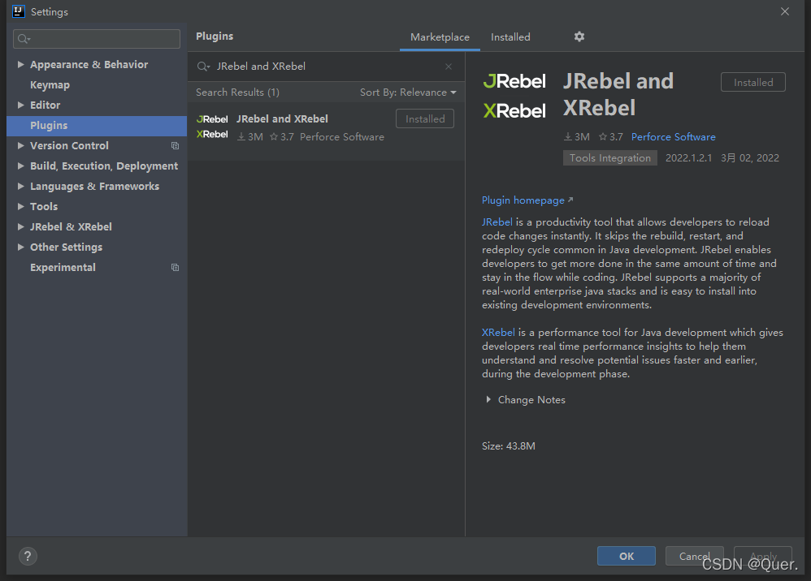Confirm with the OK button
Viewport: 811px width, 581px height.
(627, 556)
